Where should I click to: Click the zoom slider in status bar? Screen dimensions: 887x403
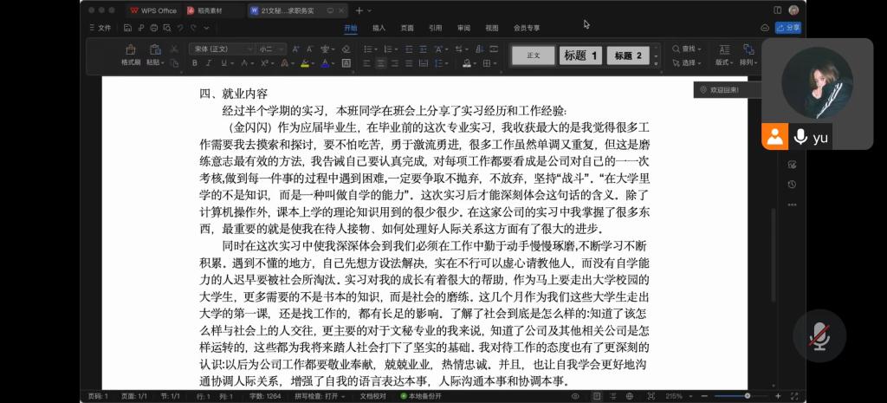pos(747,396)
